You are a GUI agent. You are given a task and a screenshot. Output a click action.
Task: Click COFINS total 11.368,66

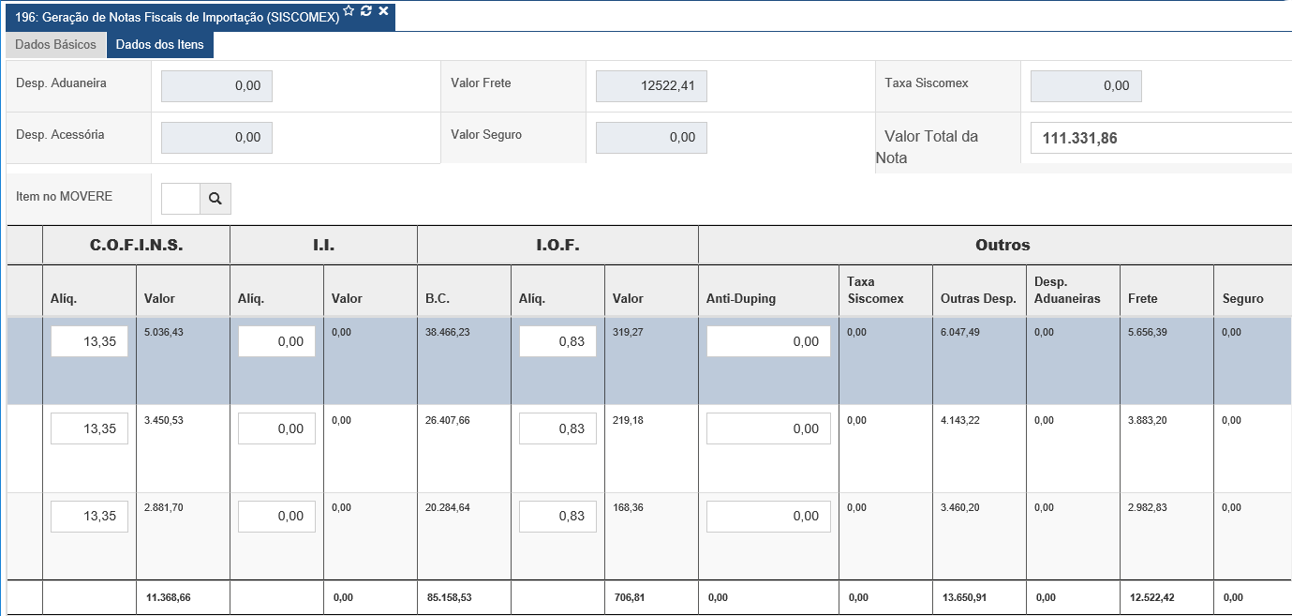168,597
